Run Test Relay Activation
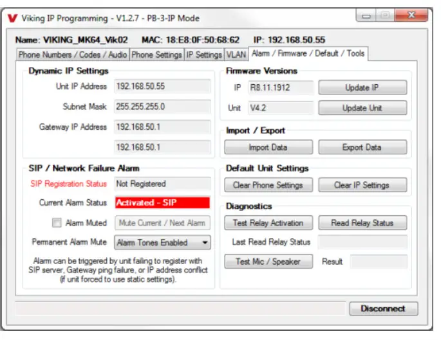 pos(268,223)
